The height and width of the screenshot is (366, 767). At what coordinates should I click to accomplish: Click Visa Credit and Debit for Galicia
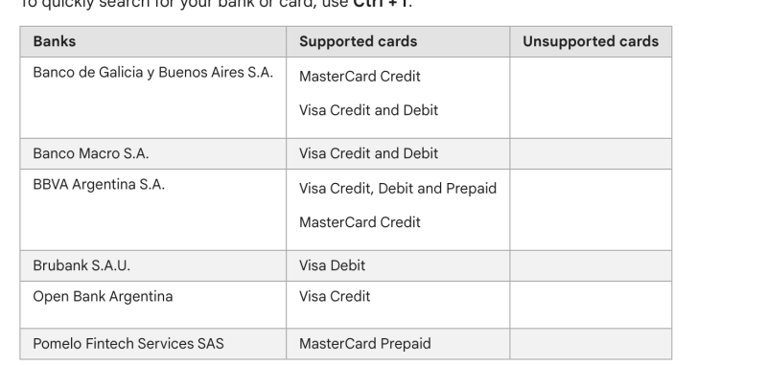[x=368, y=110]
